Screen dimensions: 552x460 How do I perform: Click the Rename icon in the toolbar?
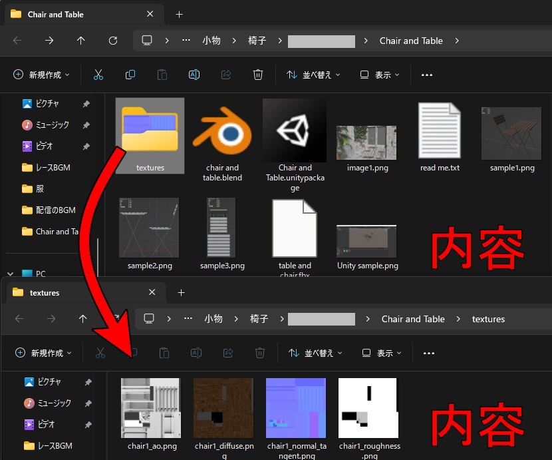(x=194, y=75)
